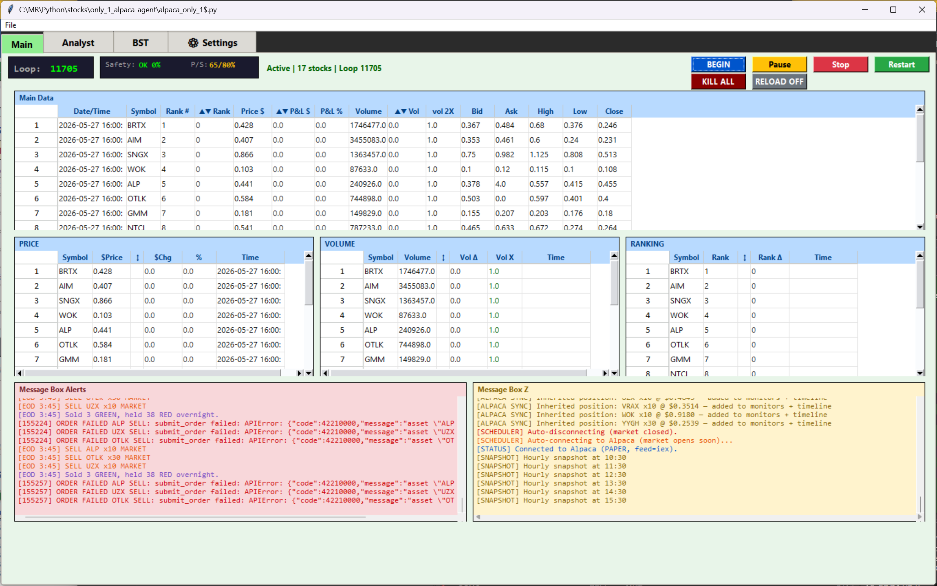The image size is (937, 586).
Task: Sort Main Data by Date/Time column
Action: tap(92, 111)
